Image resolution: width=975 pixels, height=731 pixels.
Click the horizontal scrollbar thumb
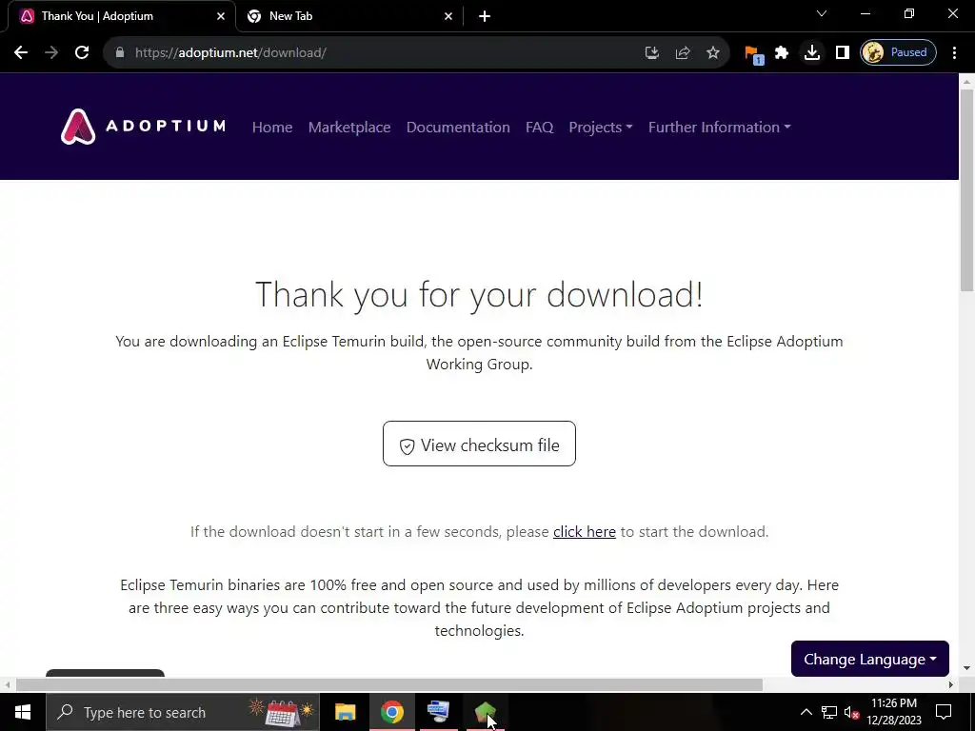pyautogui.click(x=389, y=685)
